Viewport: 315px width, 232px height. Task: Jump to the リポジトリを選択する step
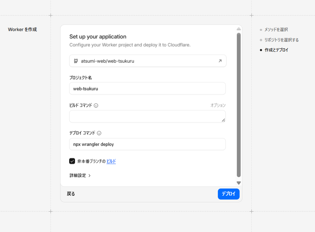coord(281,40)
